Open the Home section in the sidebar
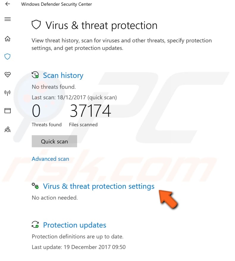Image resolution: width=235 pixels, height=261 pixels. (7, 39)
